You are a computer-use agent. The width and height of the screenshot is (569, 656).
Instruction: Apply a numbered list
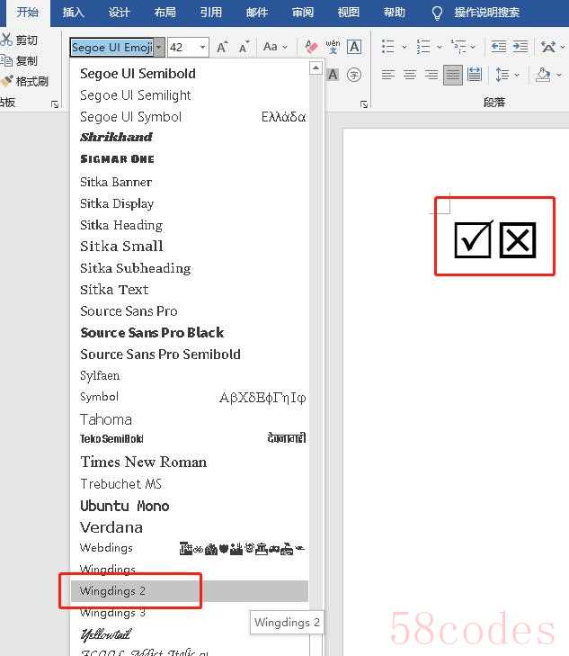point(423,47)
